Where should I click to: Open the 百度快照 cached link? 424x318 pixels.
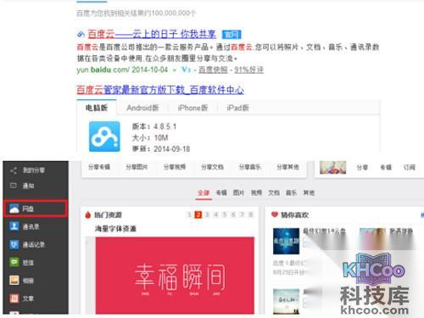point(213,70)
